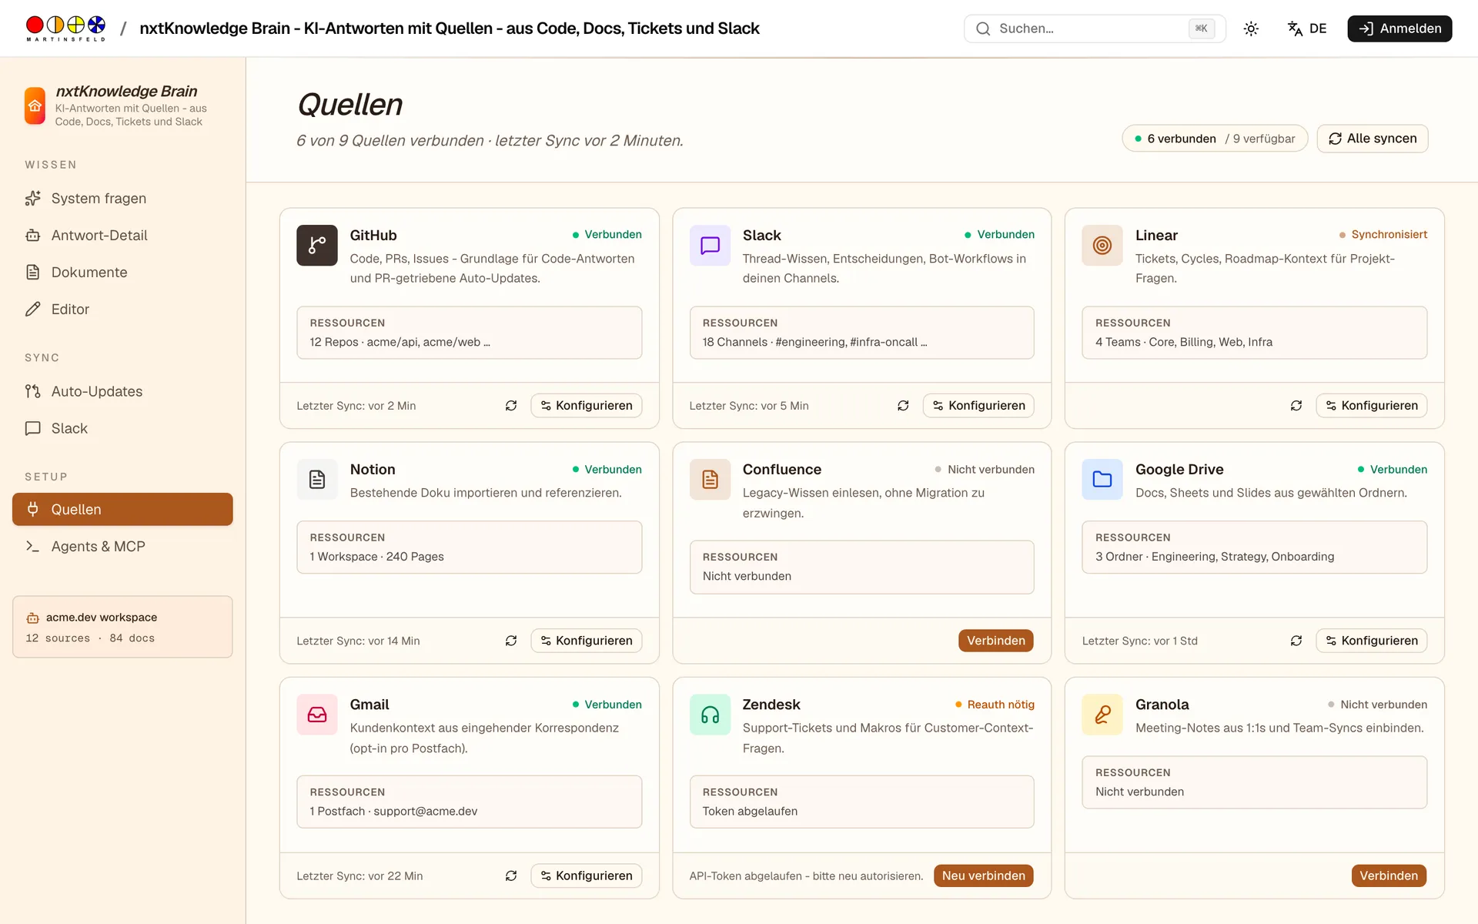Click '1 Workspace · 240 Pages' text

point(376,557)
